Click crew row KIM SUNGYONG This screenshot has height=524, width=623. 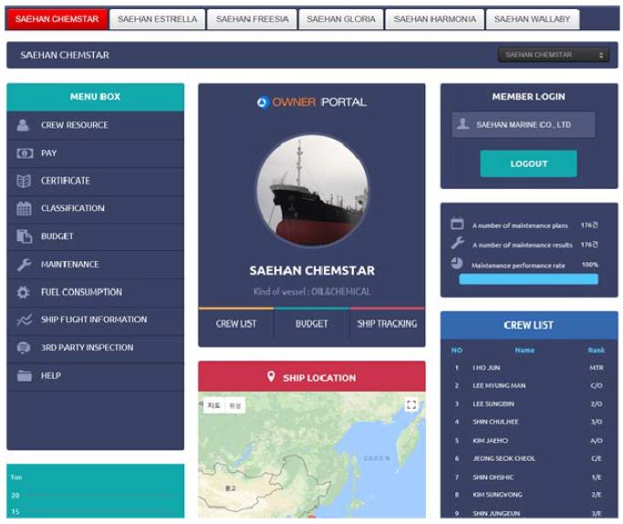coord(529,495)
